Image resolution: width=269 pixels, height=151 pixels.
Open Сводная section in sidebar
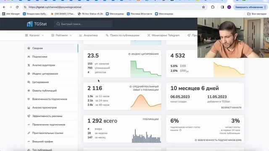coord(51,48)
